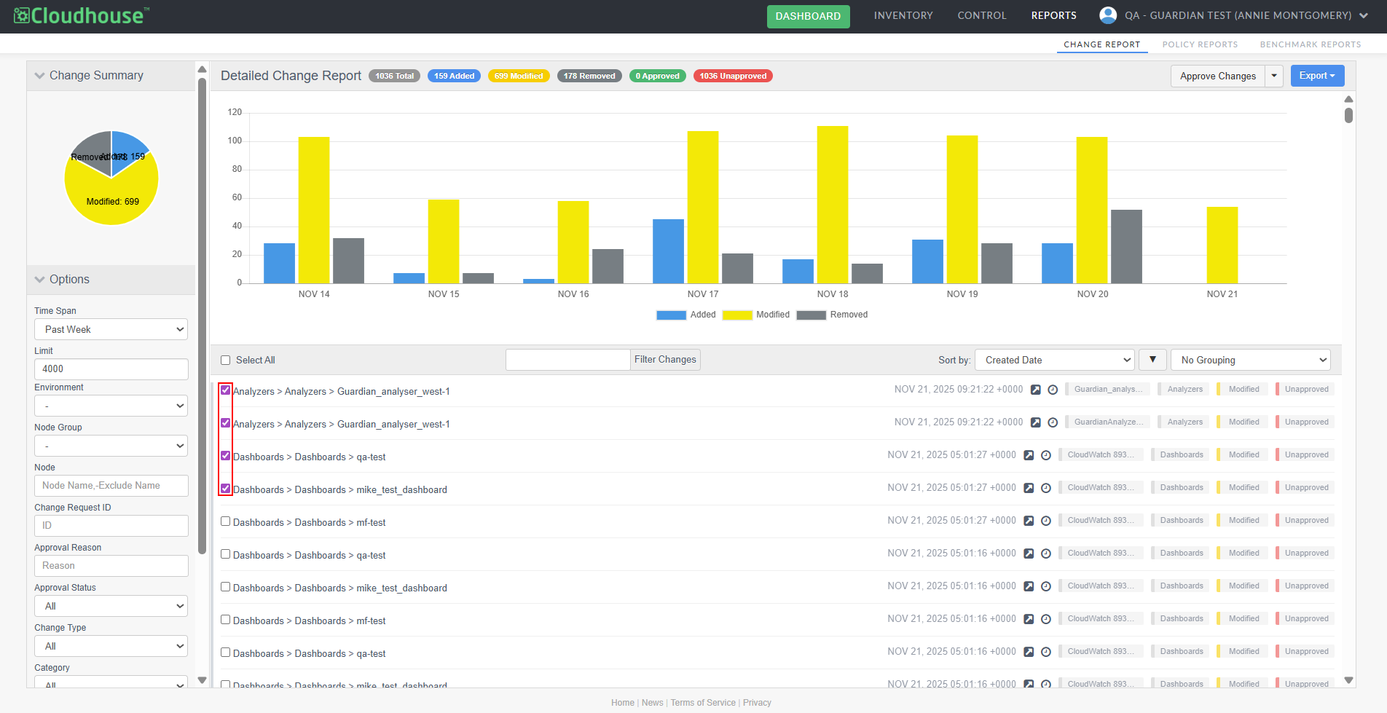Uncheck the mike_test_dashboard row at 05:01:27

[x=226, y=489]
